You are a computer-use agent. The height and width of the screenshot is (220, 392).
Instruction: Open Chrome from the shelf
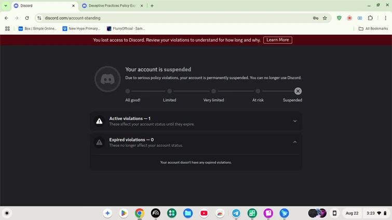(x=140, y=213)
